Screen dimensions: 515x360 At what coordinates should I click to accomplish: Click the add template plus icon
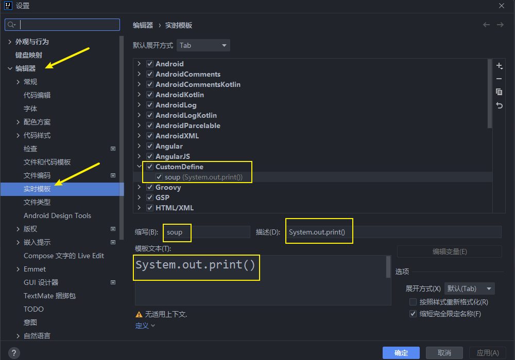(499, 66)
